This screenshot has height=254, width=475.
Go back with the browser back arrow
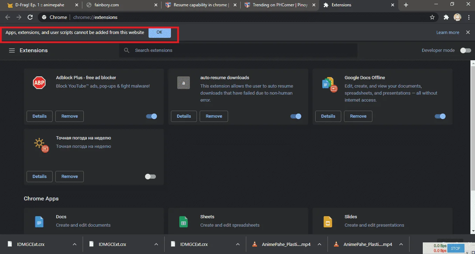click(8, 17)
